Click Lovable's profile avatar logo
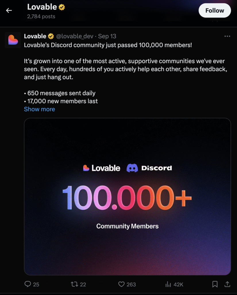The height and width of the screenshot is (295, 237). pos(13,40)
